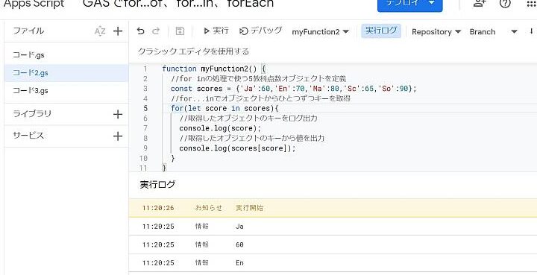The height and width of the screenshot is (275, 537).
Task: Click the console.log(scores[score]); line
Action: tap(237, 148)
